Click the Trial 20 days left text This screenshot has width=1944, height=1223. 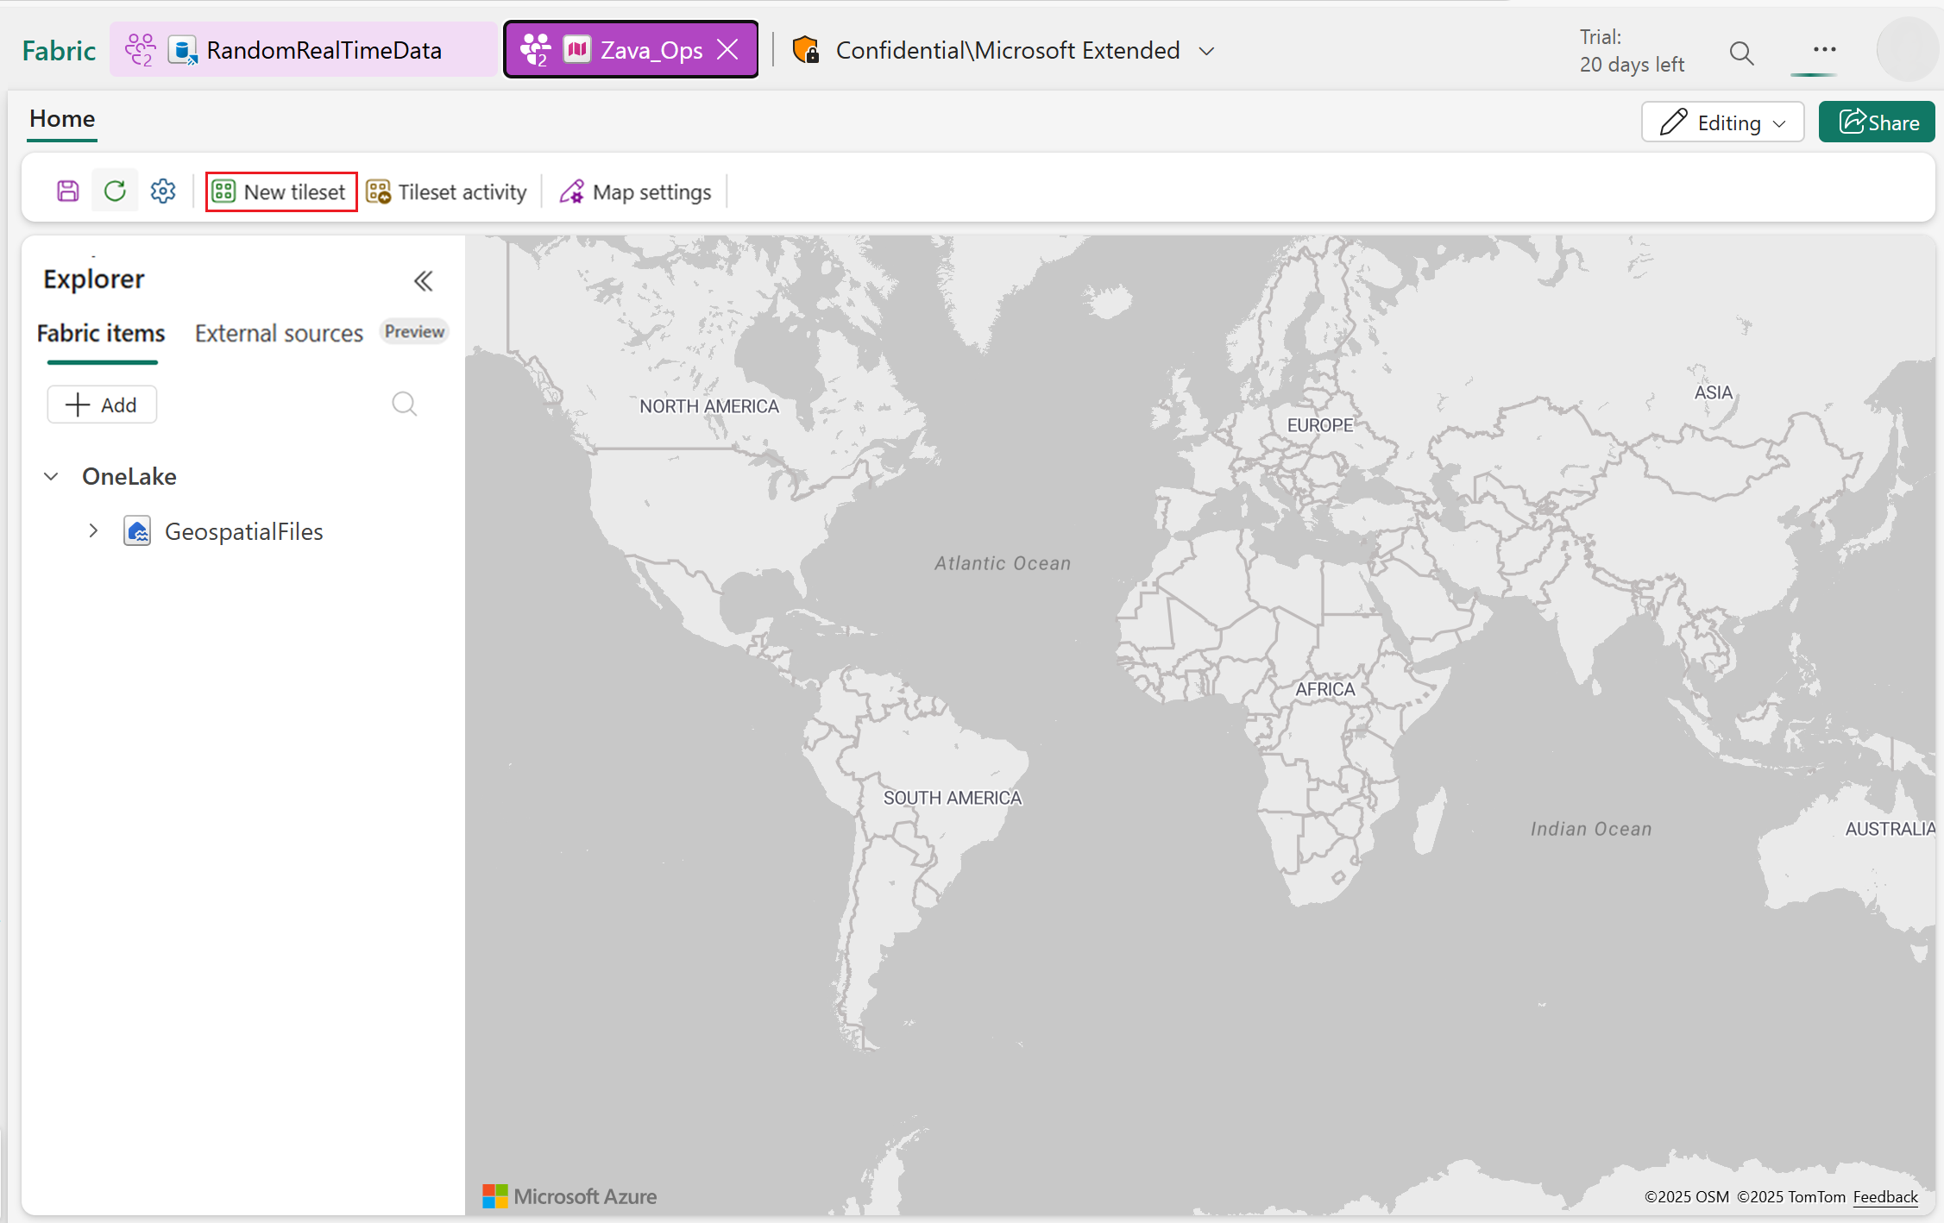pos(1632,51)
